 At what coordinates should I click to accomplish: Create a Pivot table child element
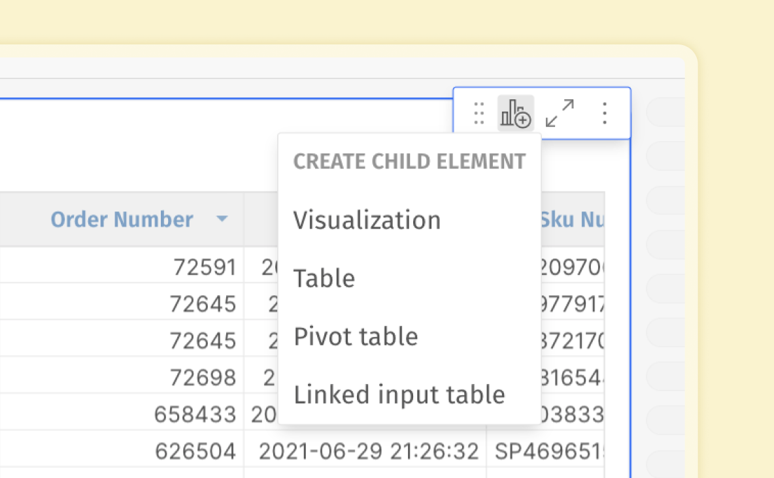[x=356, y=336]
